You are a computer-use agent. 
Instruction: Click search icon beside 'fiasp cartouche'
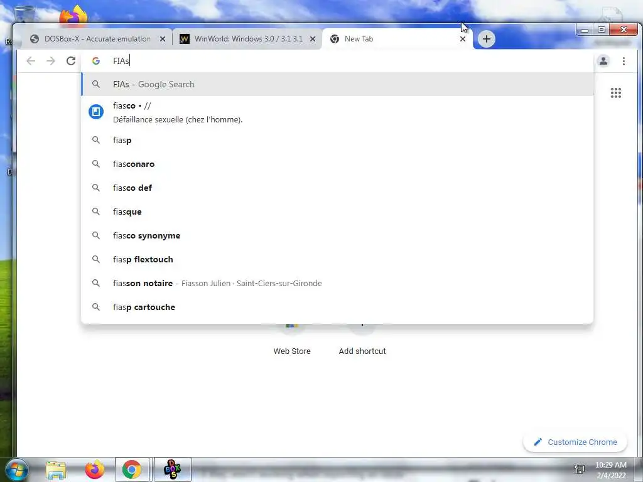96,307
